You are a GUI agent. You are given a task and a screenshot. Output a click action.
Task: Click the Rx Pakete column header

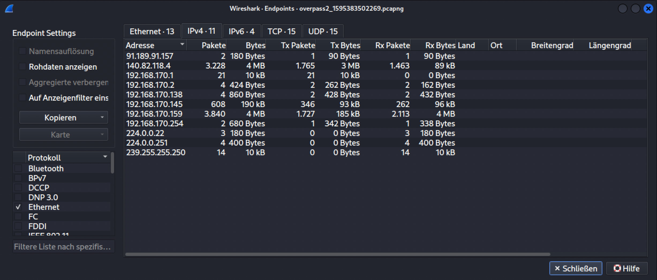click(386, 45)
